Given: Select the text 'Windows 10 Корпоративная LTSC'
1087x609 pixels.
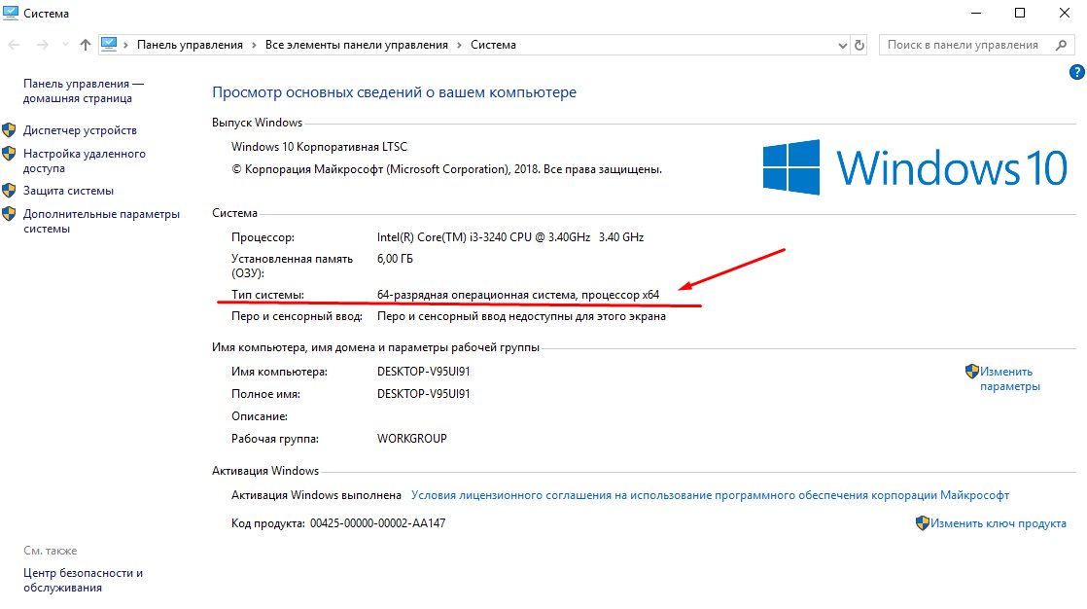Looking at the screenshot, I should click(319, 147).
